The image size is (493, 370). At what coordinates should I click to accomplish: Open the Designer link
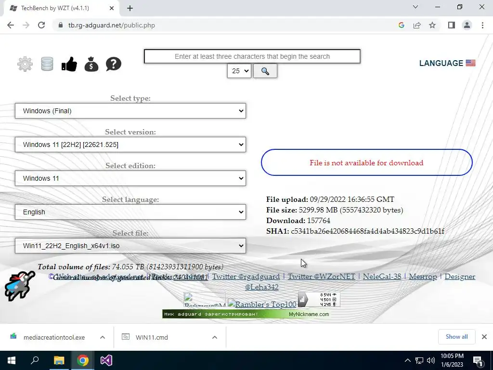click(x=460, y=277)
